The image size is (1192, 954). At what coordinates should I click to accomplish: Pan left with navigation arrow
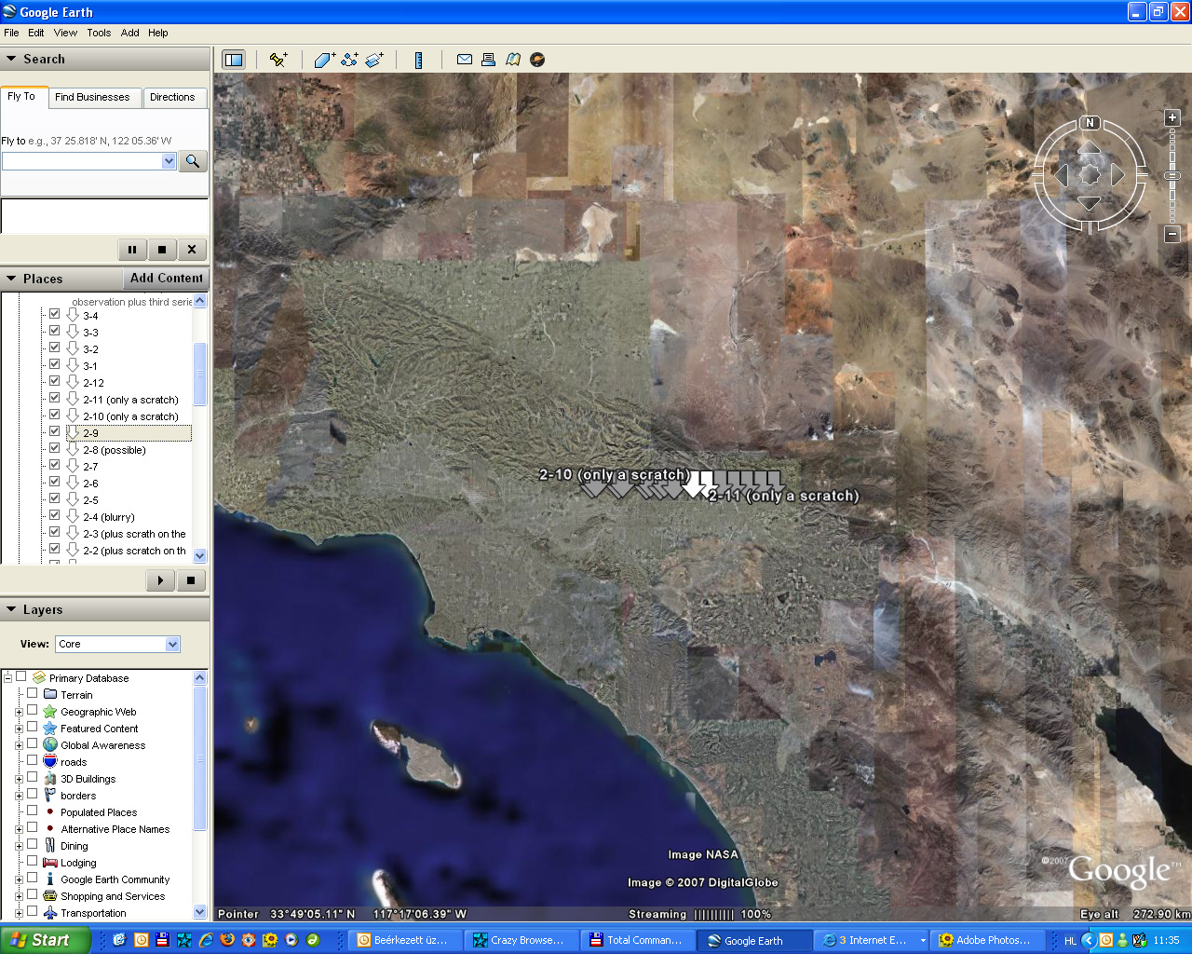point(1062,174)
